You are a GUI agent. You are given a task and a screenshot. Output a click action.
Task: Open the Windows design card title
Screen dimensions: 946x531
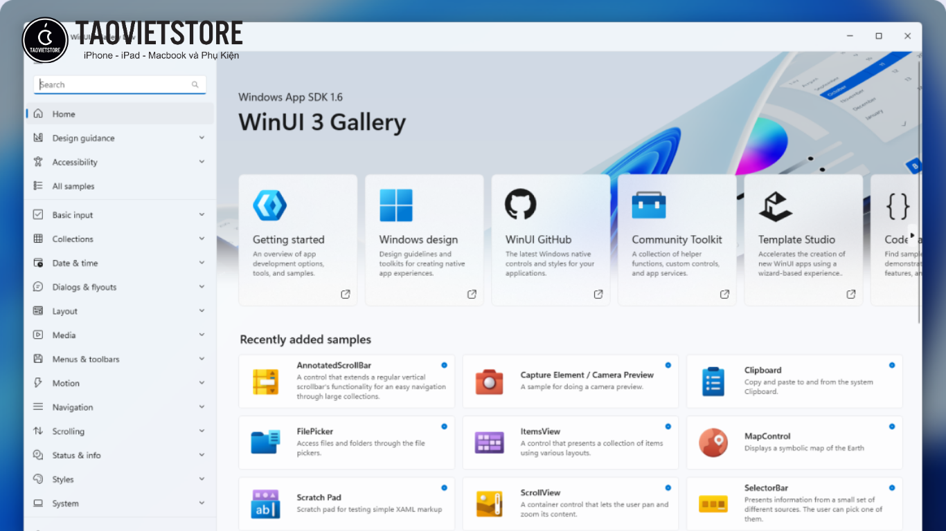pyautogui.click(x=418, y=240)
